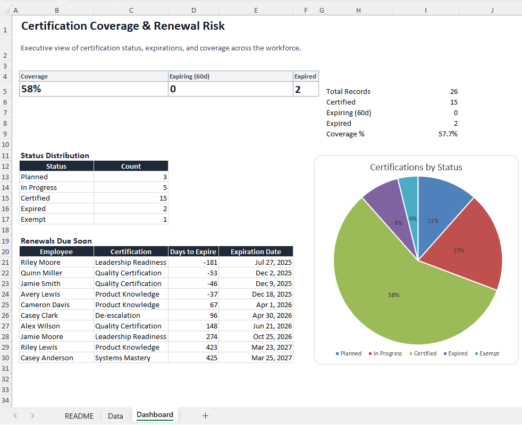Switch to the Data sheet tab

coord(115,415)
